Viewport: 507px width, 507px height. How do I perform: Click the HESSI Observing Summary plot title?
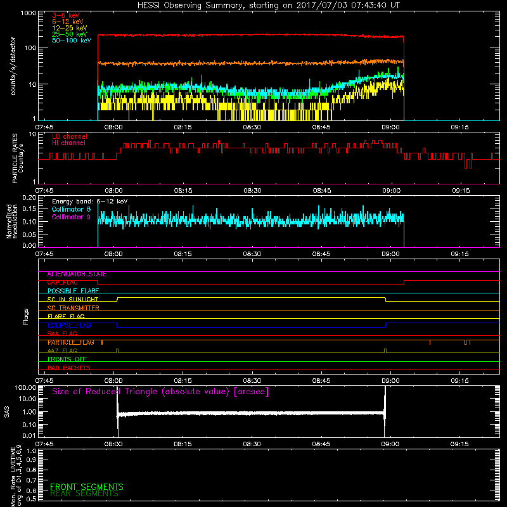coord(268,6)
